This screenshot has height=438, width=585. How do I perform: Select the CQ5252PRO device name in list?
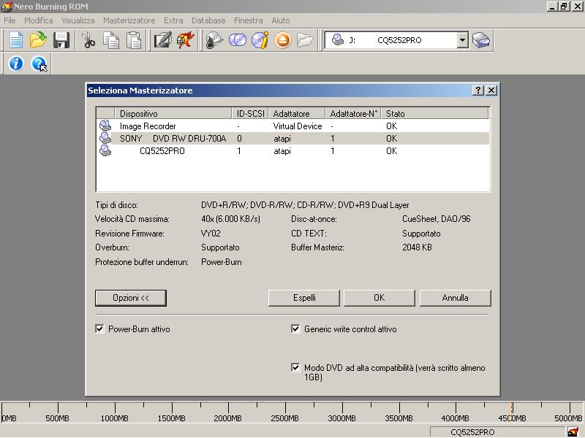pos(162,151)
